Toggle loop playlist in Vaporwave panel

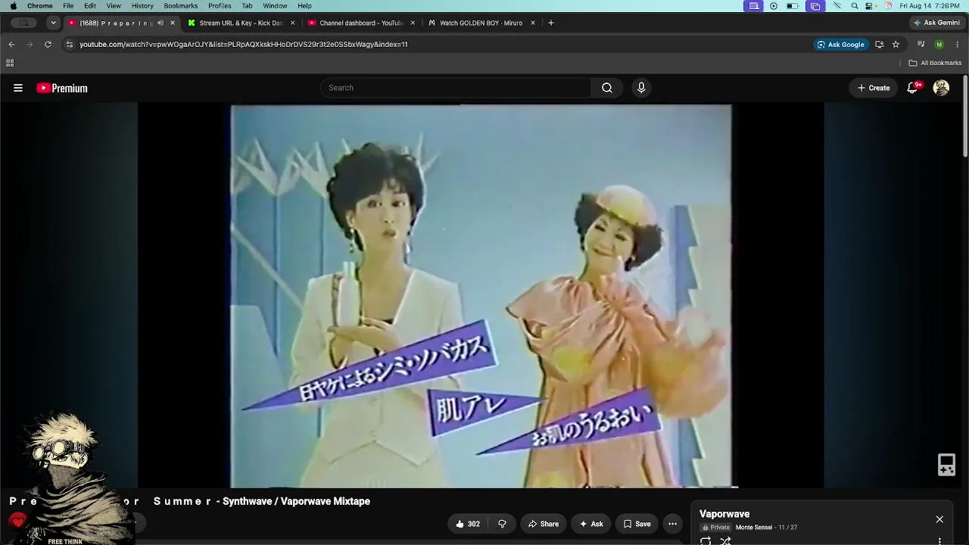[706, 541]
